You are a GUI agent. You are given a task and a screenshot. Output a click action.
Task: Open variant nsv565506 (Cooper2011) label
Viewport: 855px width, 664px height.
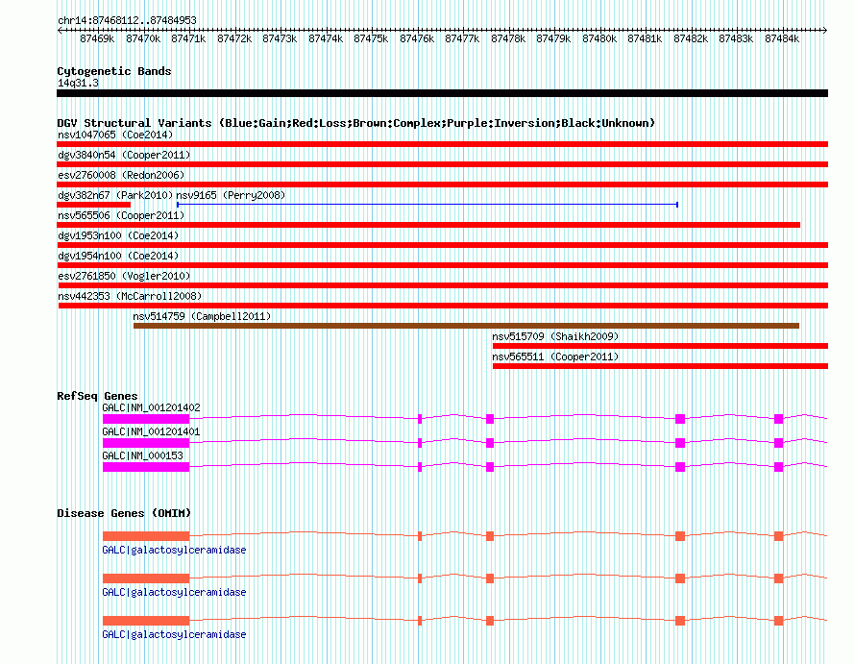[x=121, y=215]
